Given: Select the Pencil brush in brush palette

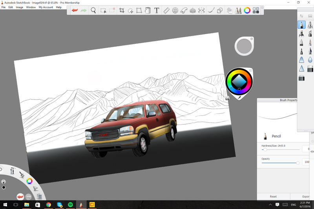Looking at the screenshot, I should click(301, 25).
